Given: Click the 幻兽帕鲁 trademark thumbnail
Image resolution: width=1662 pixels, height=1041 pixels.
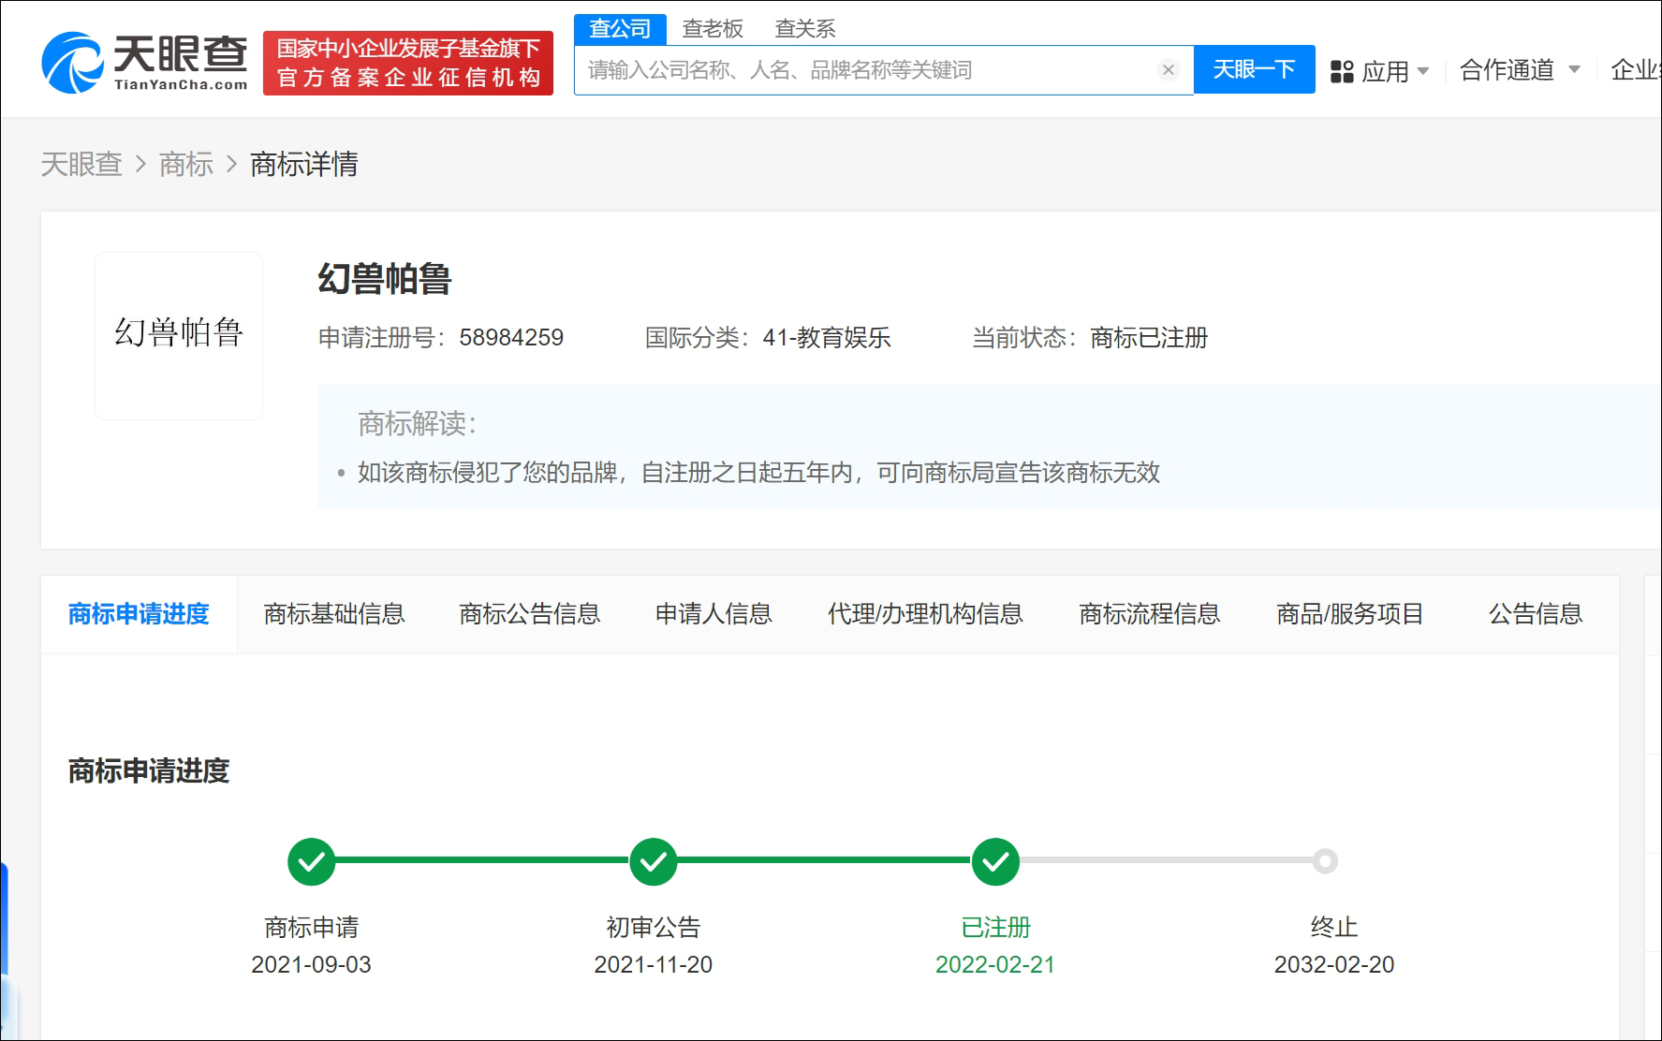Looking at the screenshot, I should [179, 335].
